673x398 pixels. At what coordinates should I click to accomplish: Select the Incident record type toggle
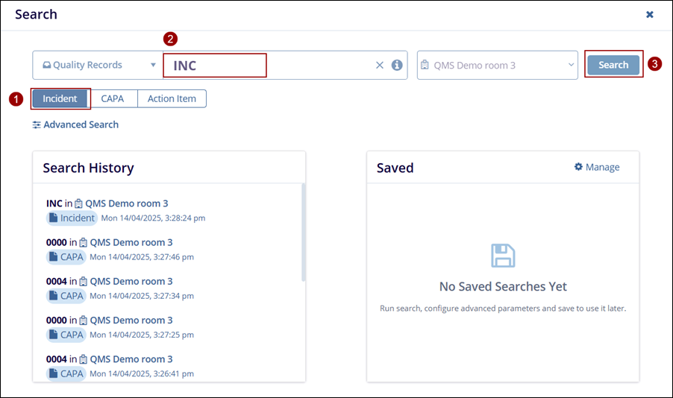pyautogui.click(x=60, y=98)
